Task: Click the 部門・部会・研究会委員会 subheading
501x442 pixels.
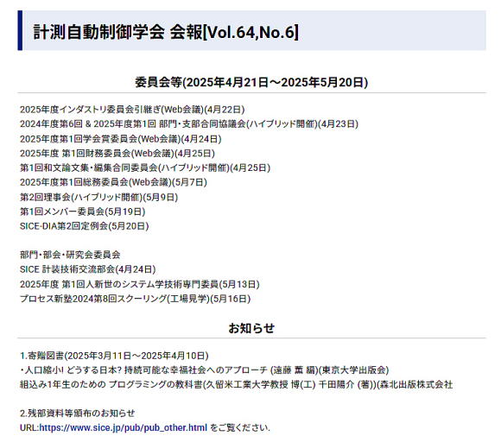Action: click(x=70, y=255)
